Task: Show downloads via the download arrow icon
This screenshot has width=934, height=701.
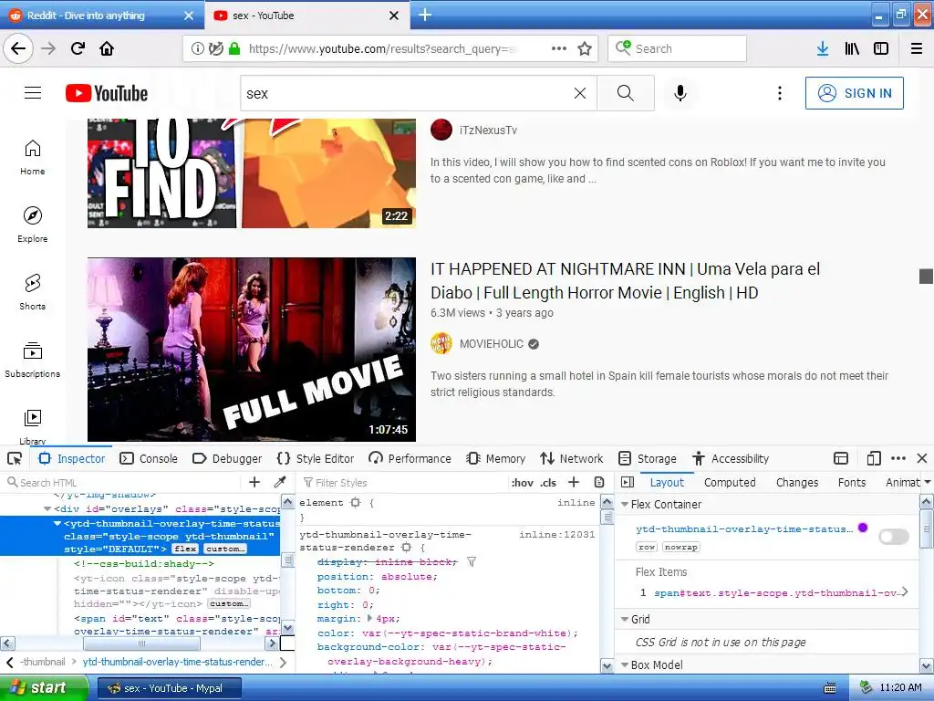Action: click(823, 48)
